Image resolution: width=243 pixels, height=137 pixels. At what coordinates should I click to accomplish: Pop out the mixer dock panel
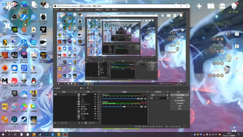(148, 92)
